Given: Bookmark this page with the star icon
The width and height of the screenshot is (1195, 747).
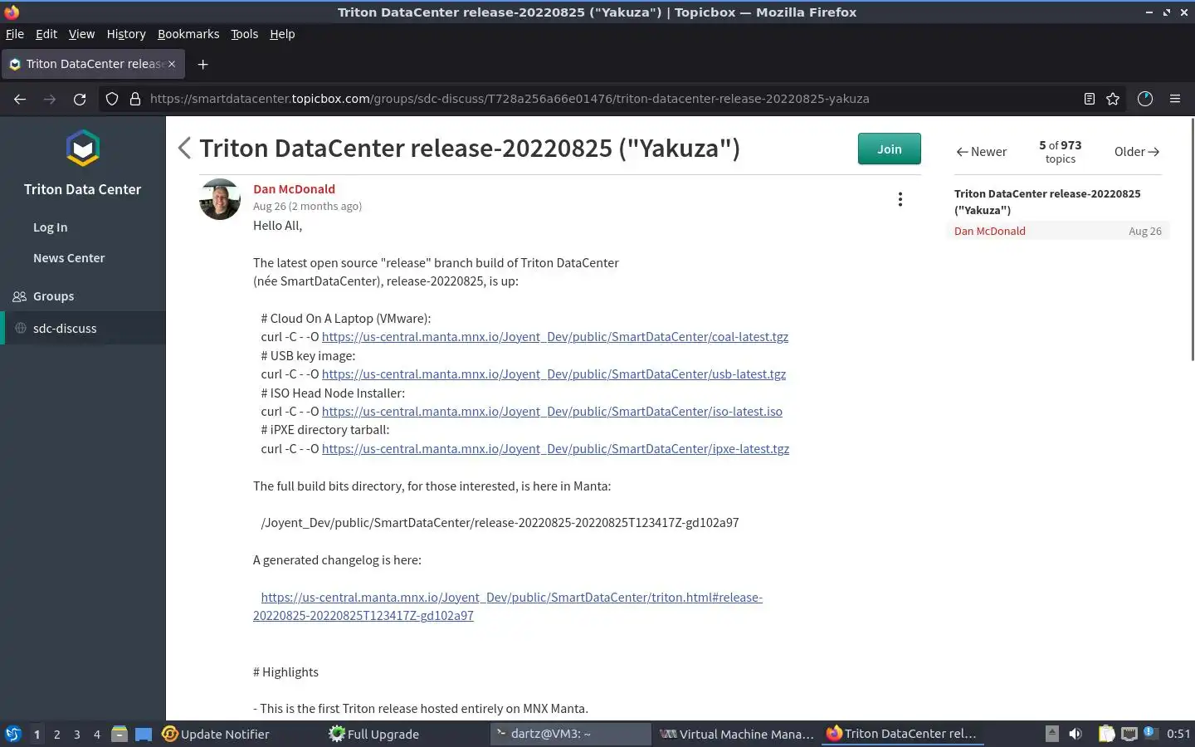Looking at the screenshot, I should pyautogui.click(x=1113, y=99).
